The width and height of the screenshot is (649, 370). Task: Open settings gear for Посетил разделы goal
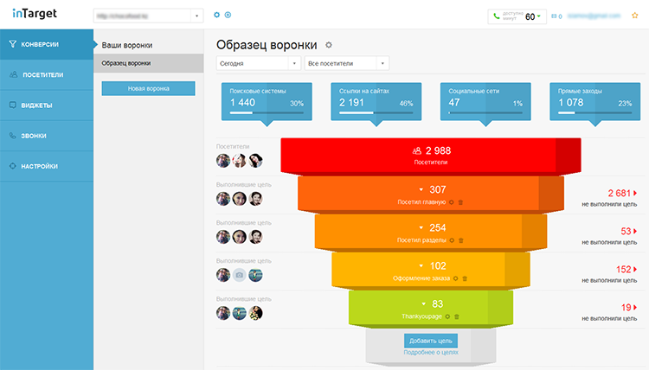pyautogui.click(x=453, y=239)
